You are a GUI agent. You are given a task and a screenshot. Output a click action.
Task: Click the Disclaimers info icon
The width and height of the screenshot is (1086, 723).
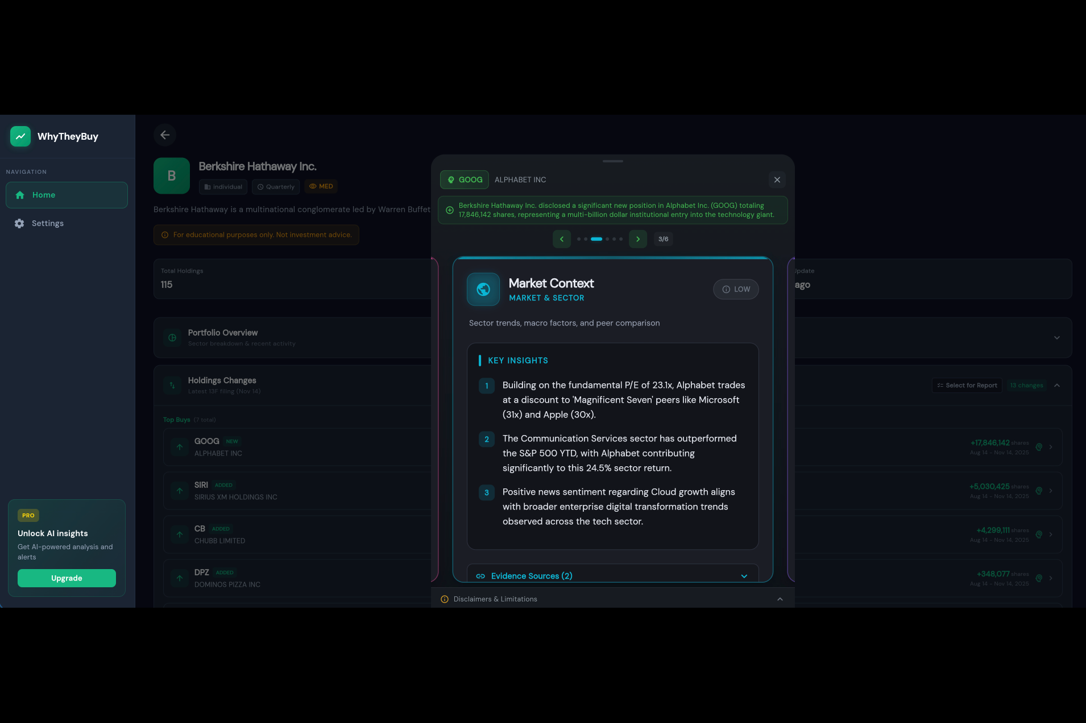[x=445, y=599]
